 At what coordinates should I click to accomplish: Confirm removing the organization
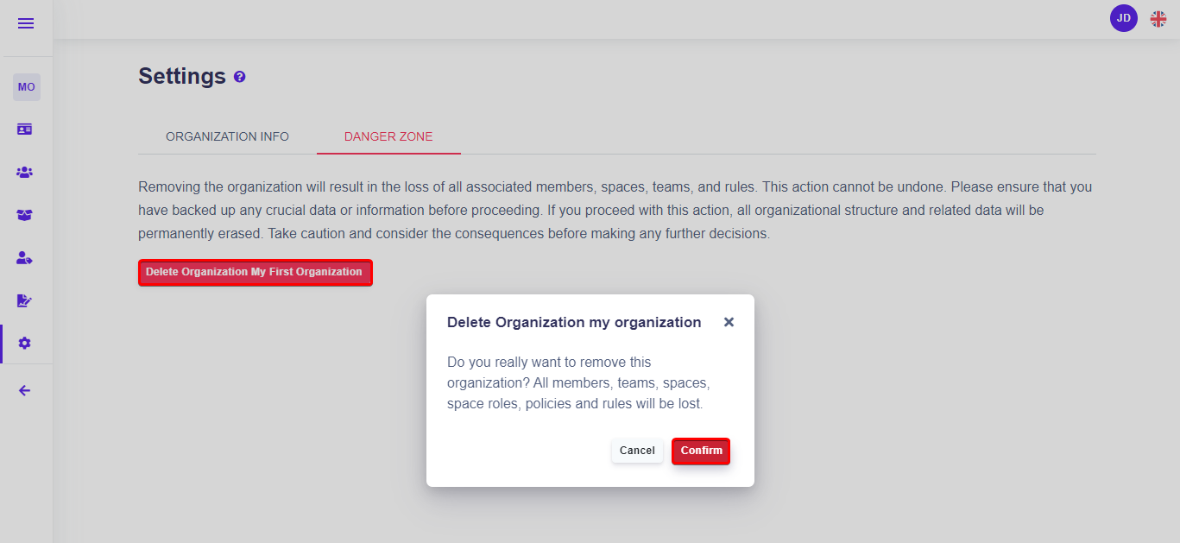point(701,451)
